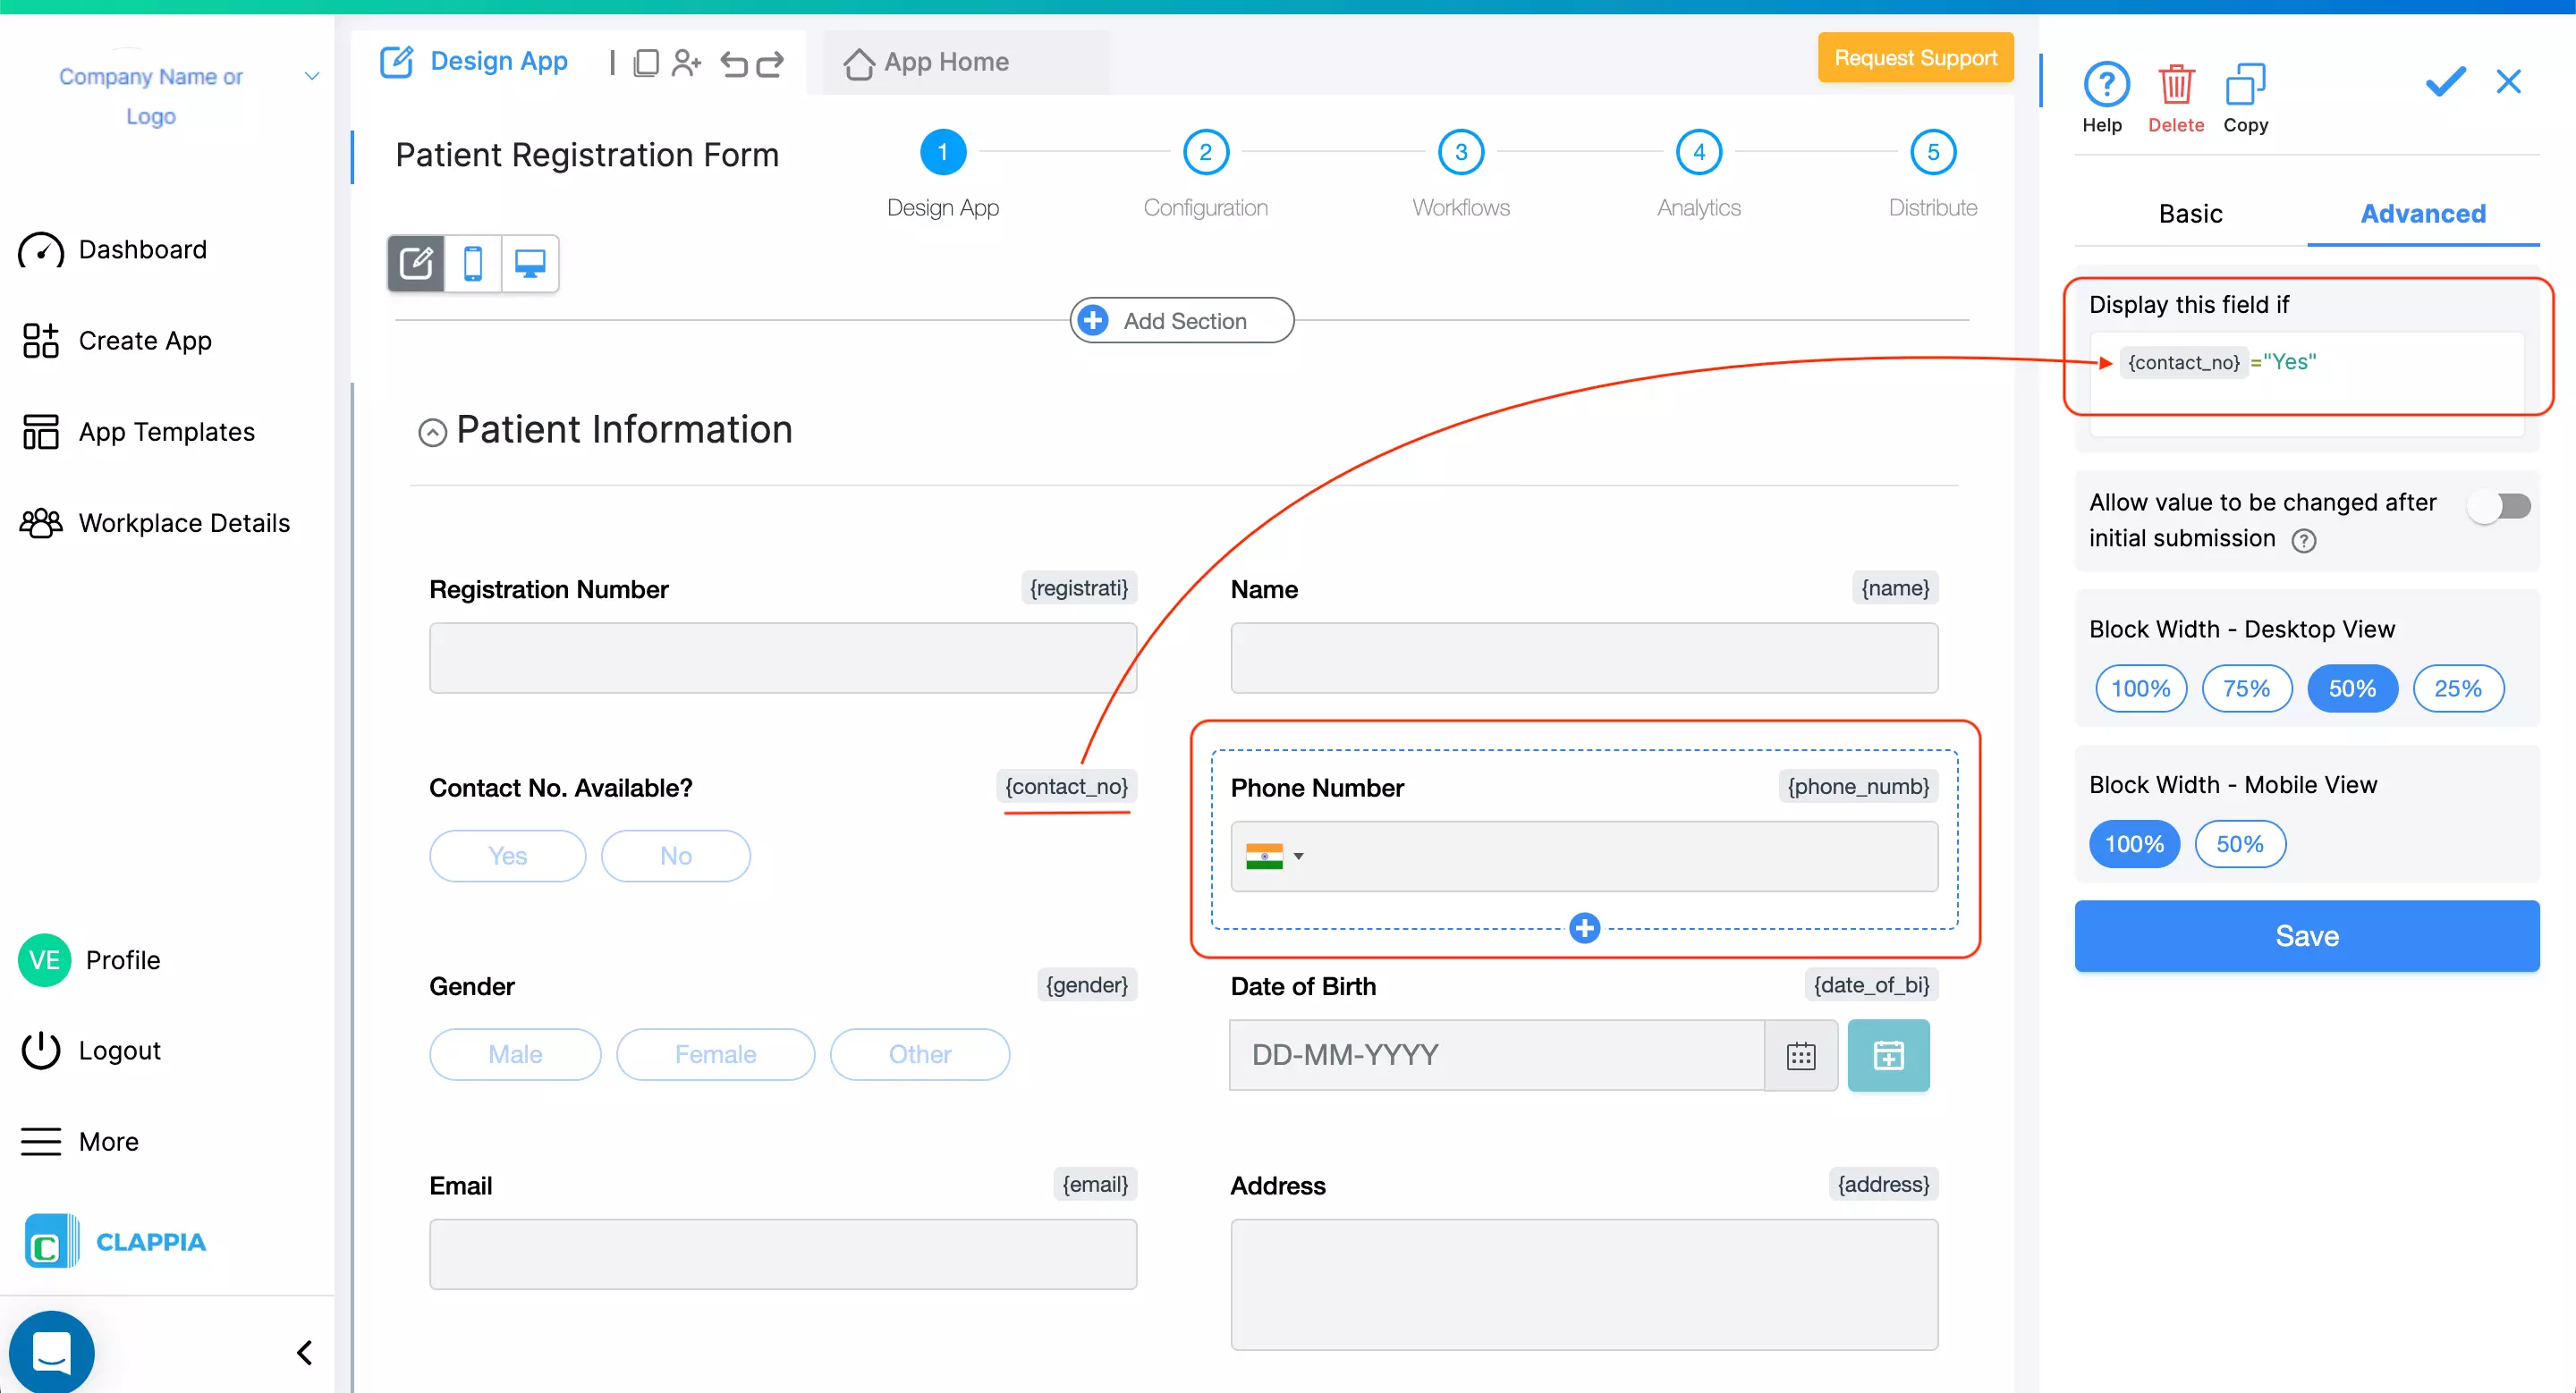This screenshot has width=2576, height=1393.
Task: Redo the last change
Action: (x=770, y=64)
